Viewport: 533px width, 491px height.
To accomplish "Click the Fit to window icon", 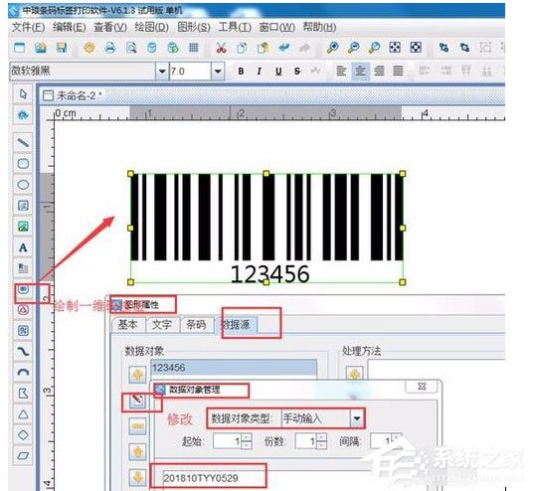I will coord(395,48).
